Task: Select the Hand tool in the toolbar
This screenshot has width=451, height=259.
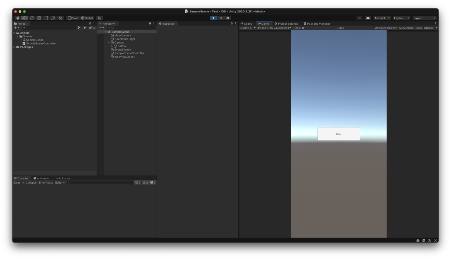Action: point(17,18)
